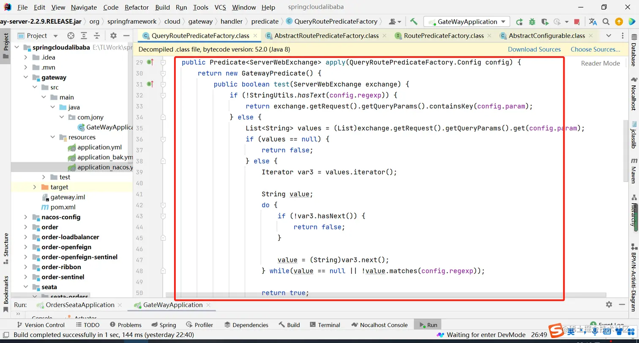This screenshot has height=343, width=639.
Task: Collapse all nodes in Project panel
Action: pyautogui.click(x=97, y=36)
